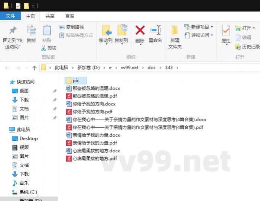Select 亲情给予我的力量.docx file
260x201 pixels.
pyautogui.click(x=93, y=135)
